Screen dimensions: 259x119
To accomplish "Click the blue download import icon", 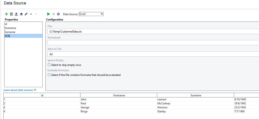I will [x=16, y=14].
